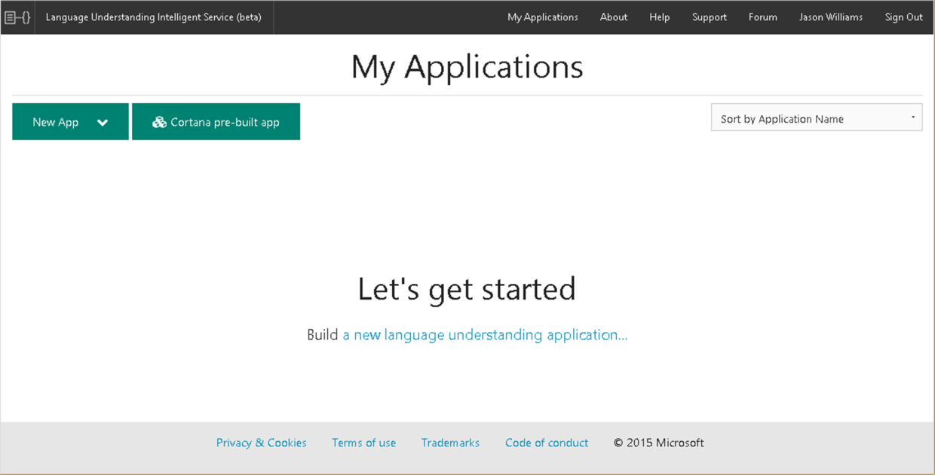Image resolution: width=935 pixels, height=475 pixels.
Task: Open the Jason Williams user profile
Action: 830,17
